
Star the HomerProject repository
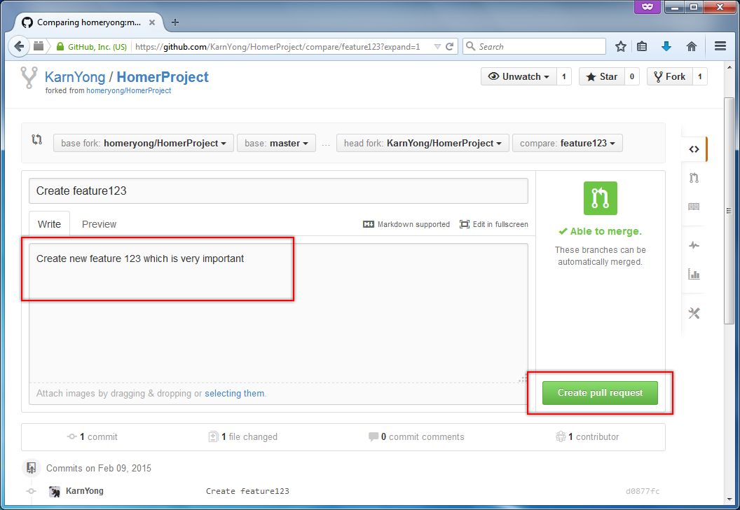pos(601,76)
